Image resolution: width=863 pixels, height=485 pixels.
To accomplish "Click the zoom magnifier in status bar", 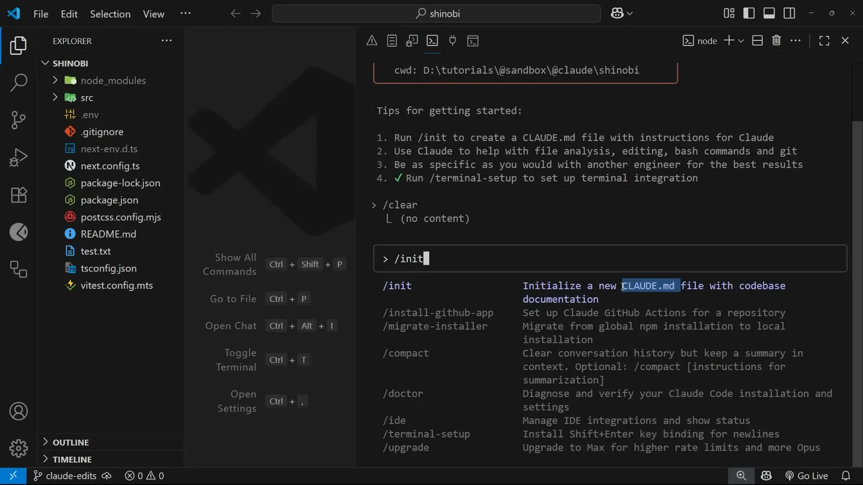I will (x=741, y=476).
